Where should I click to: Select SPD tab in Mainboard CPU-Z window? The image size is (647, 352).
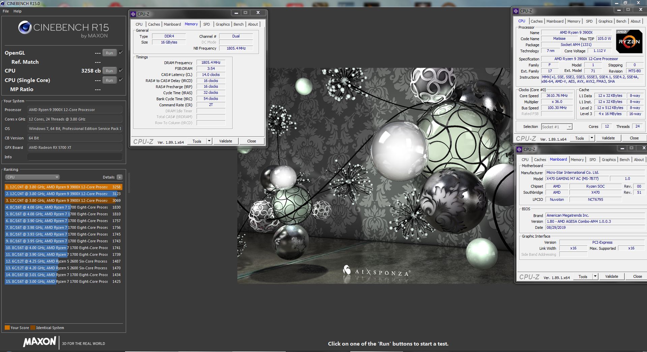592,160
